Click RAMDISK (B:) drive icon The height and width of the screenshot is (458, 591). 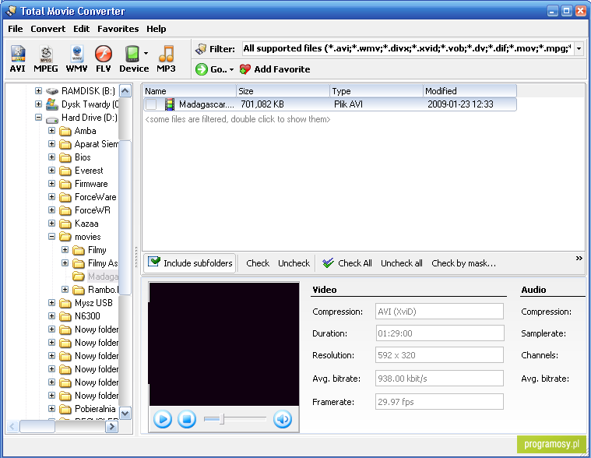[52, 91]
